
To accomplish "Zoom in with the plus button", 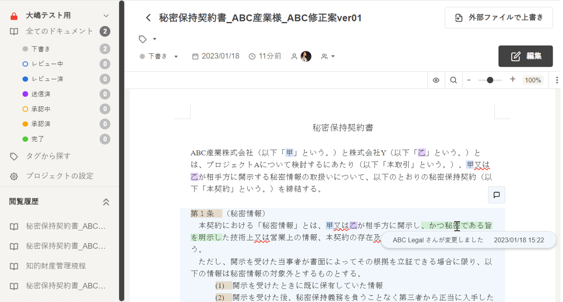I will coord(512,80).
